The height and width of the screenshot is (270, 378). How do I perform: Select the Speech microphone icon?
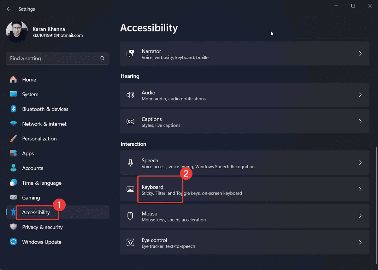pyautogui.click(x=130, y=163)
